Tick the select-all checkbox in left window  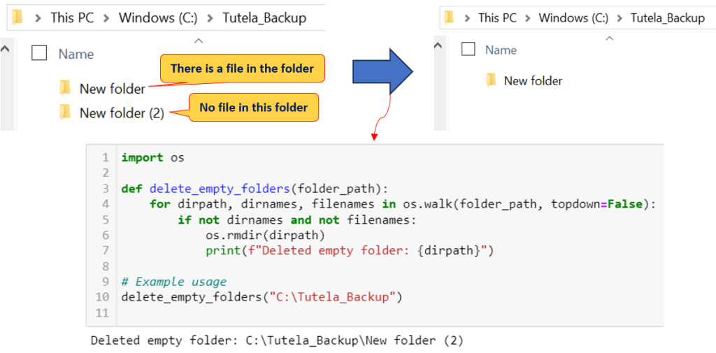pyautogui.click(x=39, y=53)
